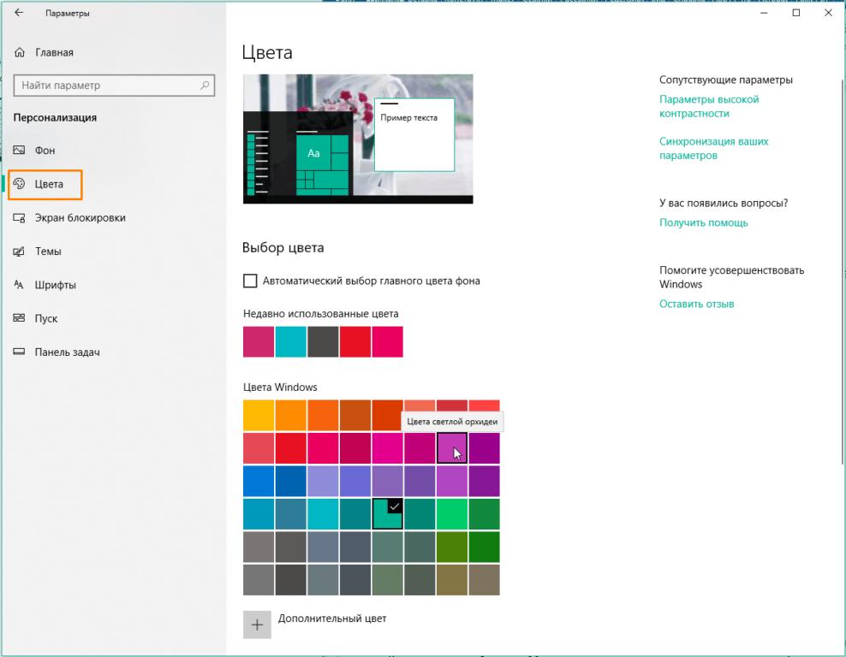Image resolution: width=846 pixels, height=657 pixels.
Task: Select the Экран блокировки sidebar icon
Action: pos(20,218)
